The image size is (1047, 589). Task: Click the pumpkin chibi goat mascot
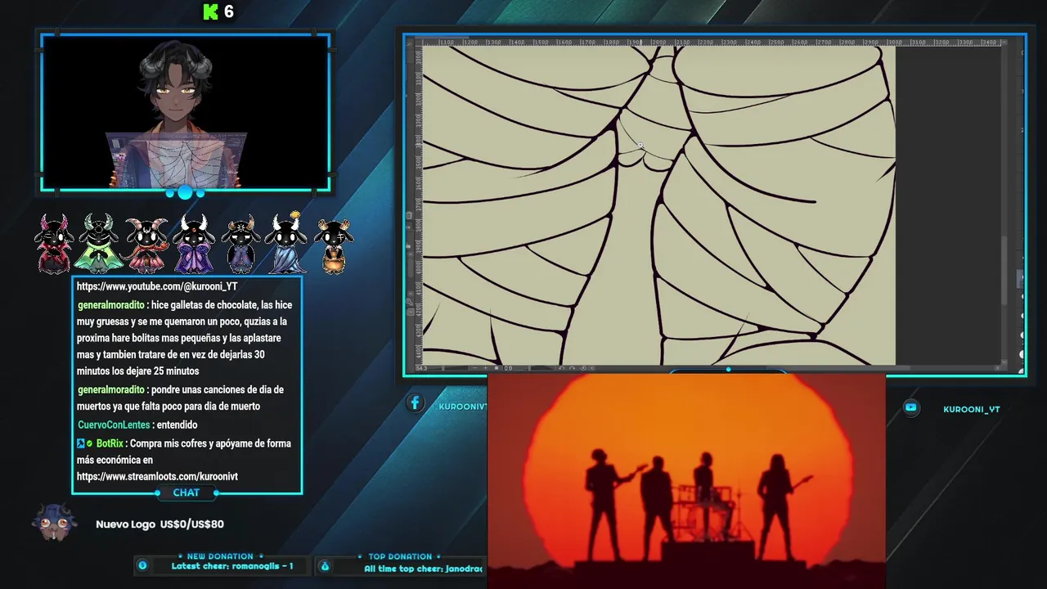tap(334, 245)
